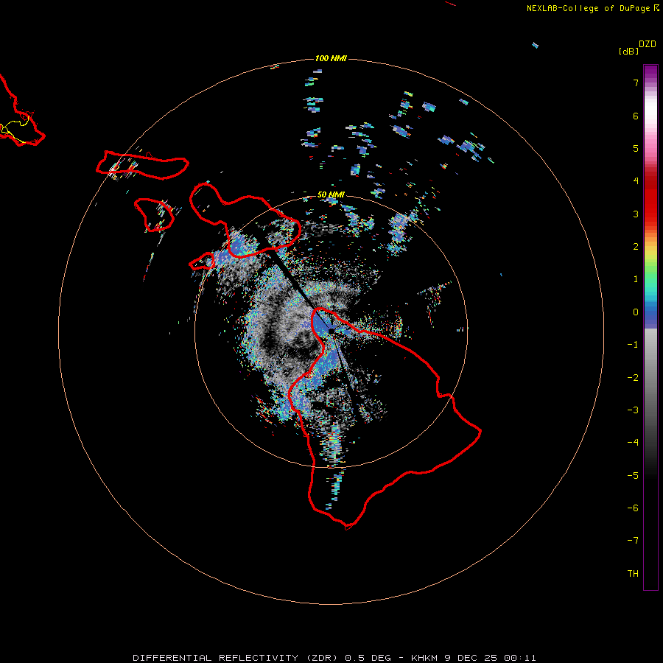Click the 0 dB tick label on legend
Viewport: 663px width, 663px height.
pyautogui.click(x=636, y=312)
